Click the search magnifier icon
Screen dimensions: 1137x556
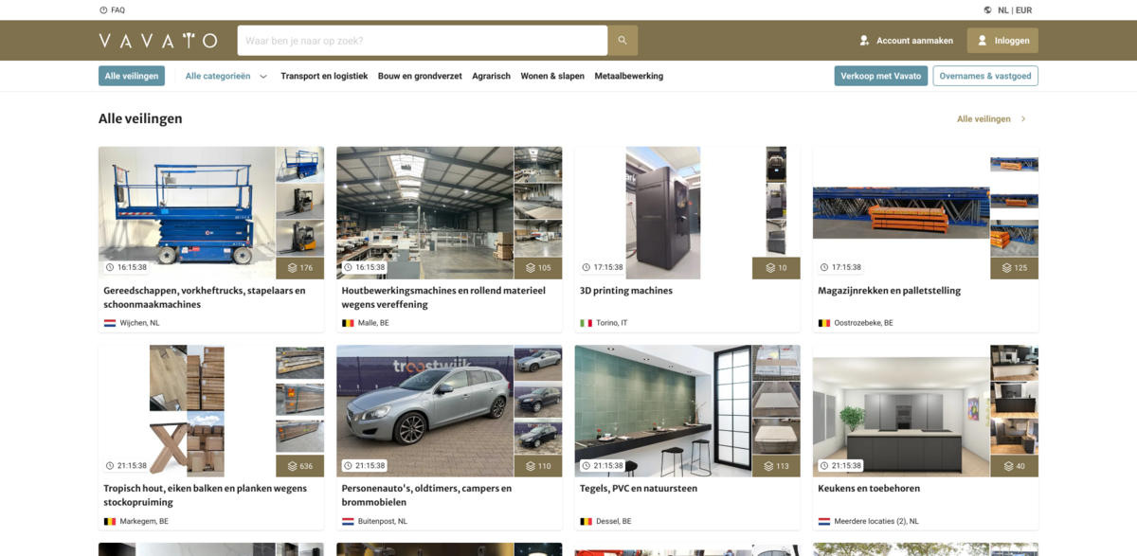pyautogui.click(x=623, y=41)
